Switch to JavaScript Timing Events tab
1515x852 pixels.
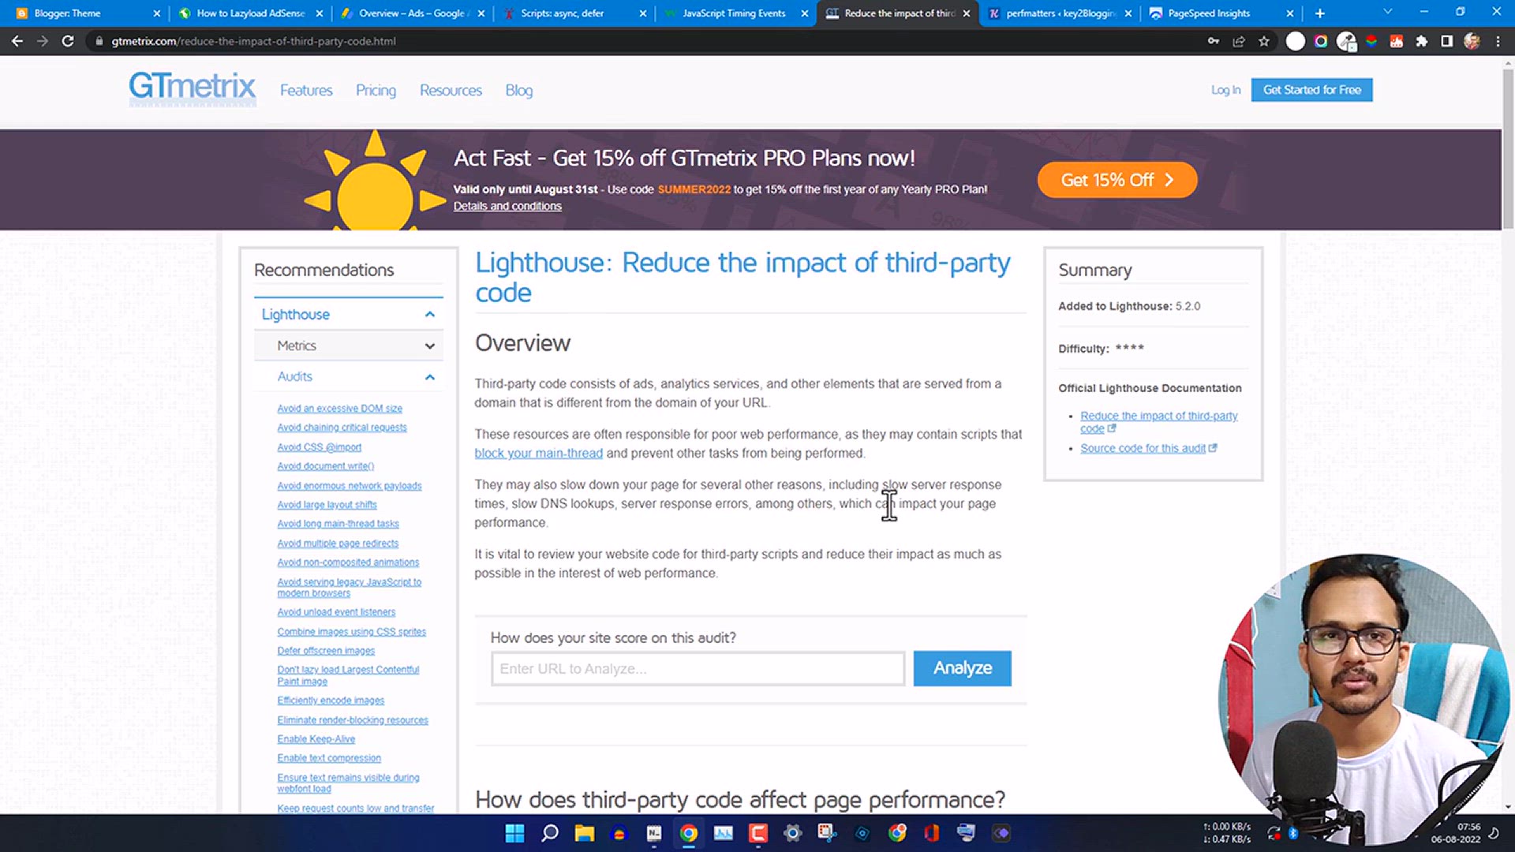734,13
